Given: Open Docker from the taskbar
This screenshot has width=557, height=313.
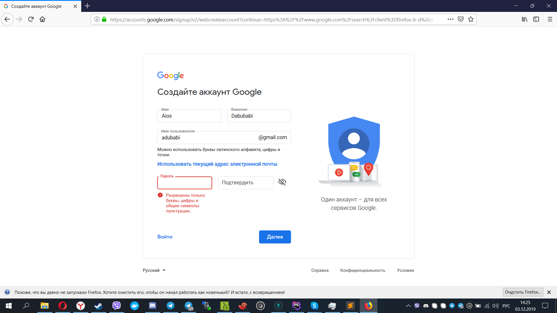Looking at the screenshot, I should point(134,306).
